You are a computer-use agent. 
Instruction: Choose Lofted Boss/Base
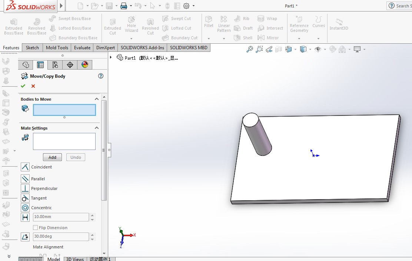(70, 28)
